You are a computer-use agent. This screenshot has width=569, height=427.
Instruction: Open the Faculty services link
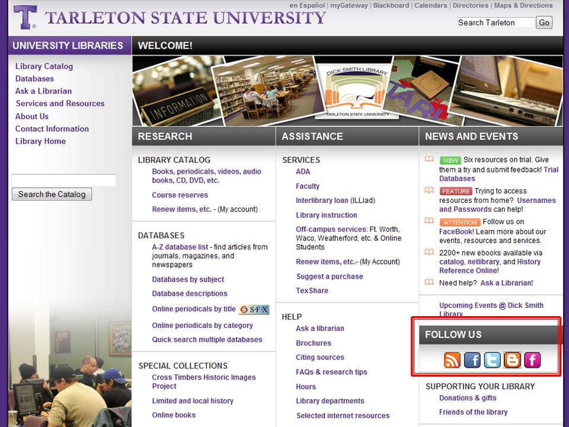308,186
